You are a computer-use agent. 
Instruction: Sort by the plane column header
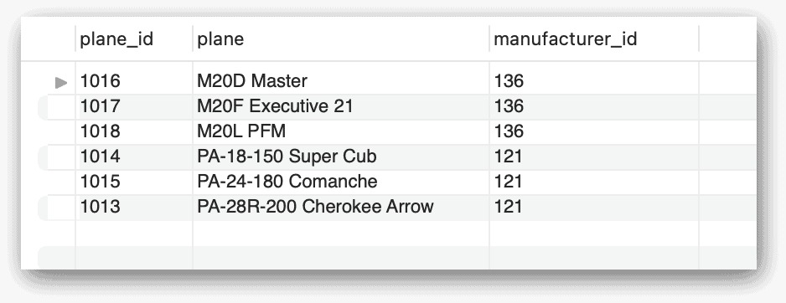tap(341, 39)
